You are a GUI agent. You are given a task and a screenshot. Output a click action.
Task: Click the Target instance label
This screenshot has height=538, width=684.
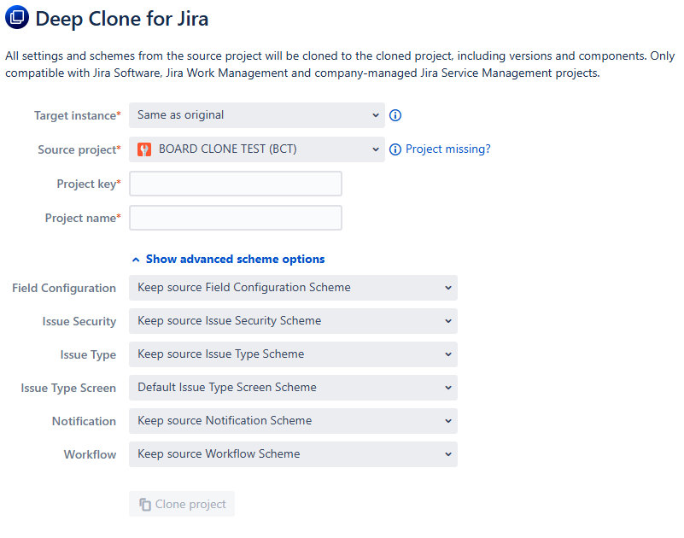(77, 115)
